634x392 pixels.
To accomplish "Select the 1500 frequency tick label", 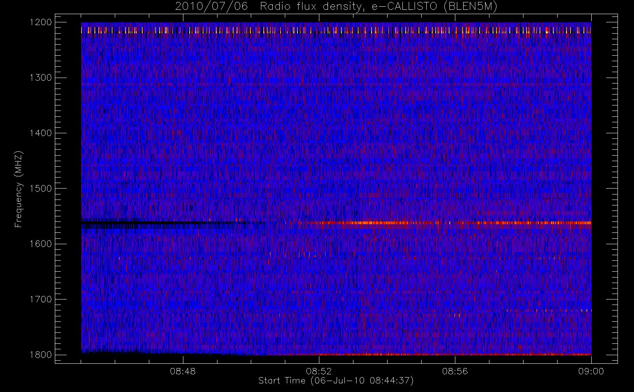I will coord(41,189).
